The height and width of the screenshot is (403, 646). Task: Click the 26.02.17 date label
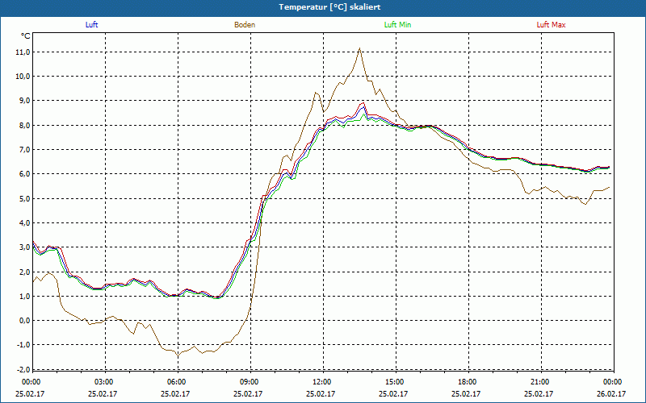(x=612, y=393)
